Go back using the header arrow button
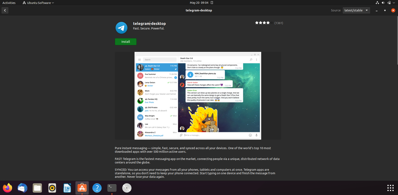398x195 pixels. pyautogui.click(x=5, y=10)
